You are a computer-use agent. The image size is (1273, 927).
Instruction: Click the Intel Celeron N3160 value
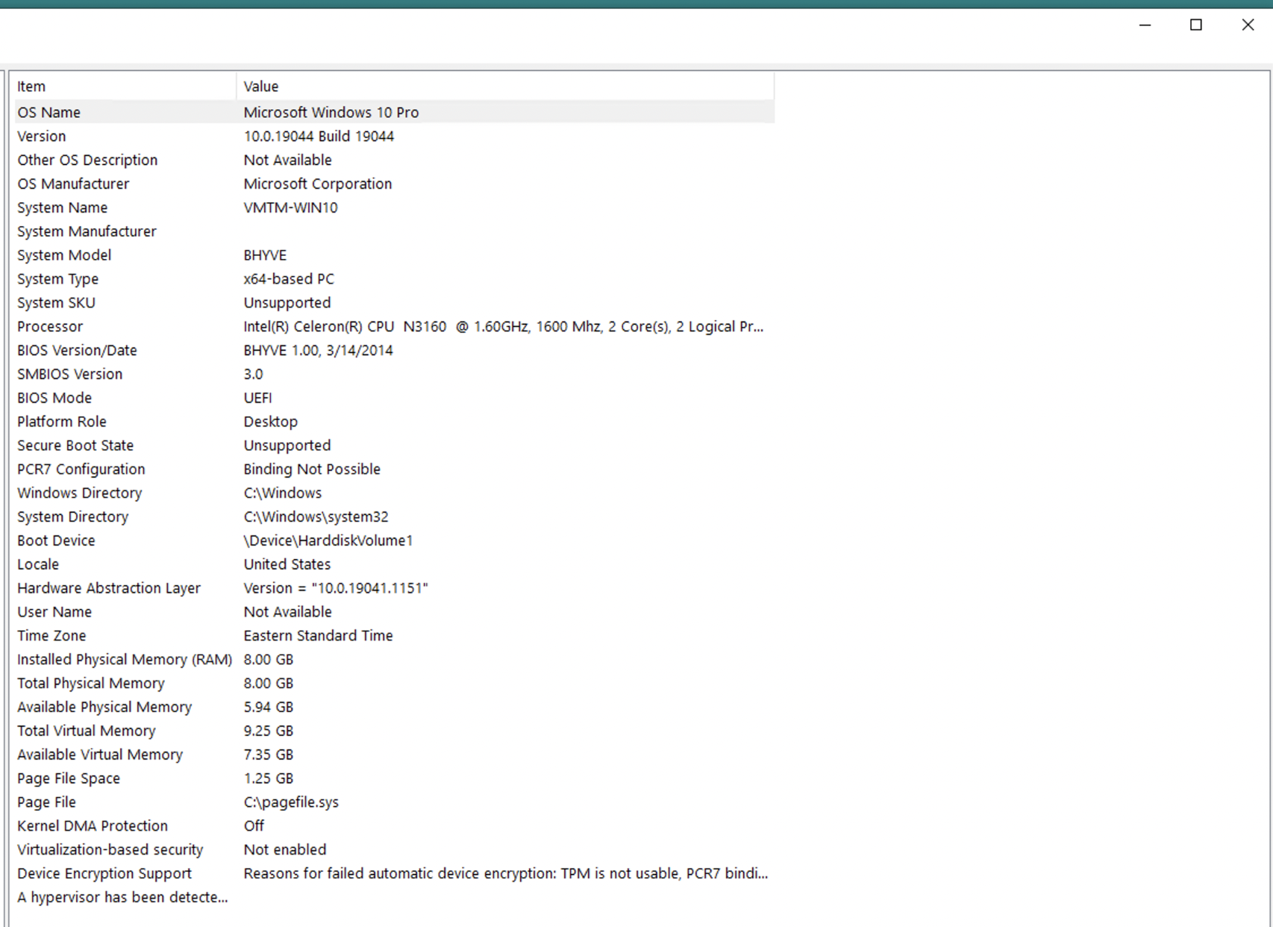(504, 327)
